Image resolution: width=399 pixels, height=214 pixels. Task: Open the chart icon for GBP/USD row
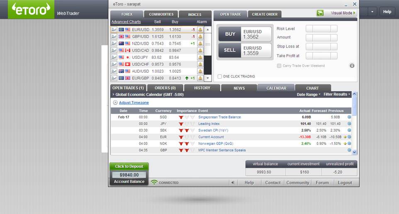(114, 36)
